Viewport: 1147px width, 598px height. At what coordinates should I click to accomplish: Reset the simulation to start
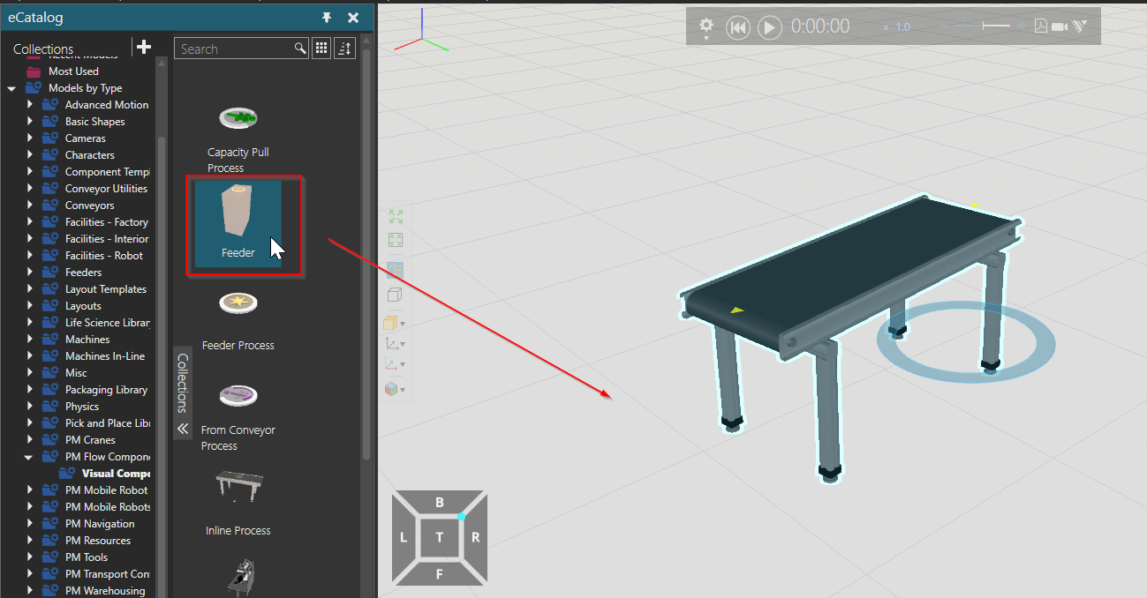(738, 27)
